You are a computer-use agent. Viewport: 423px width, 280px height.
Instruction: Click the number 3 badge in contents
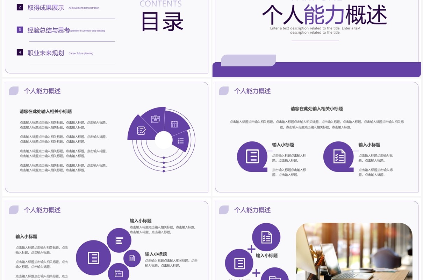click(20, 30)
